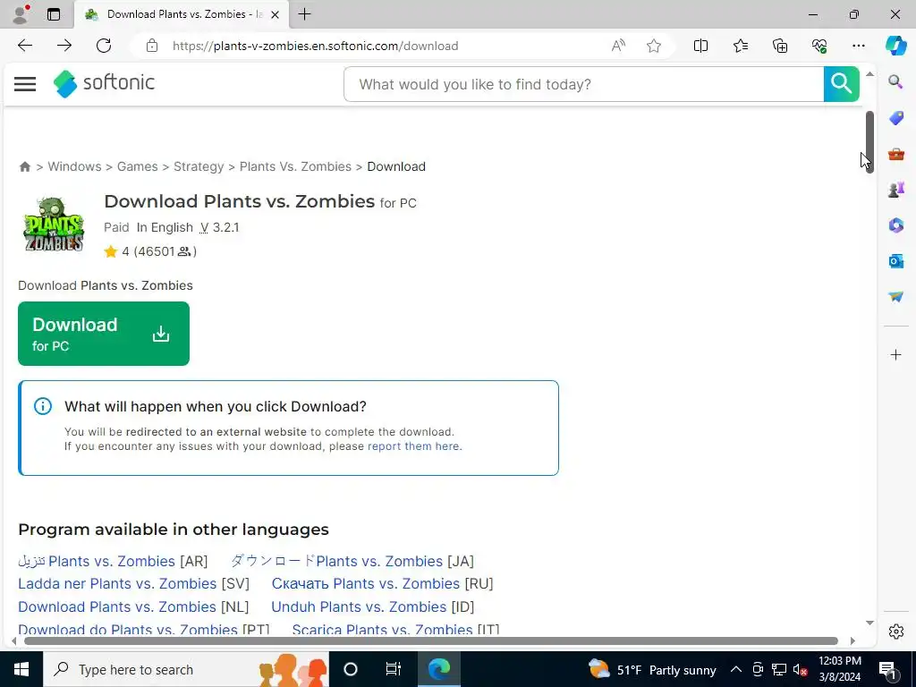Click the Softonic logo
Screen dimensions: 916x687
tap(104, 83)
